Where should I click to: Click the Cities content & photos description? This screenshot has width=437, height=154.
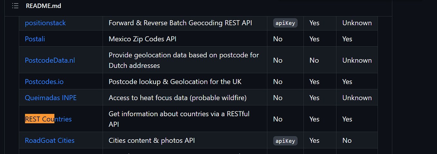click(152, 140)
